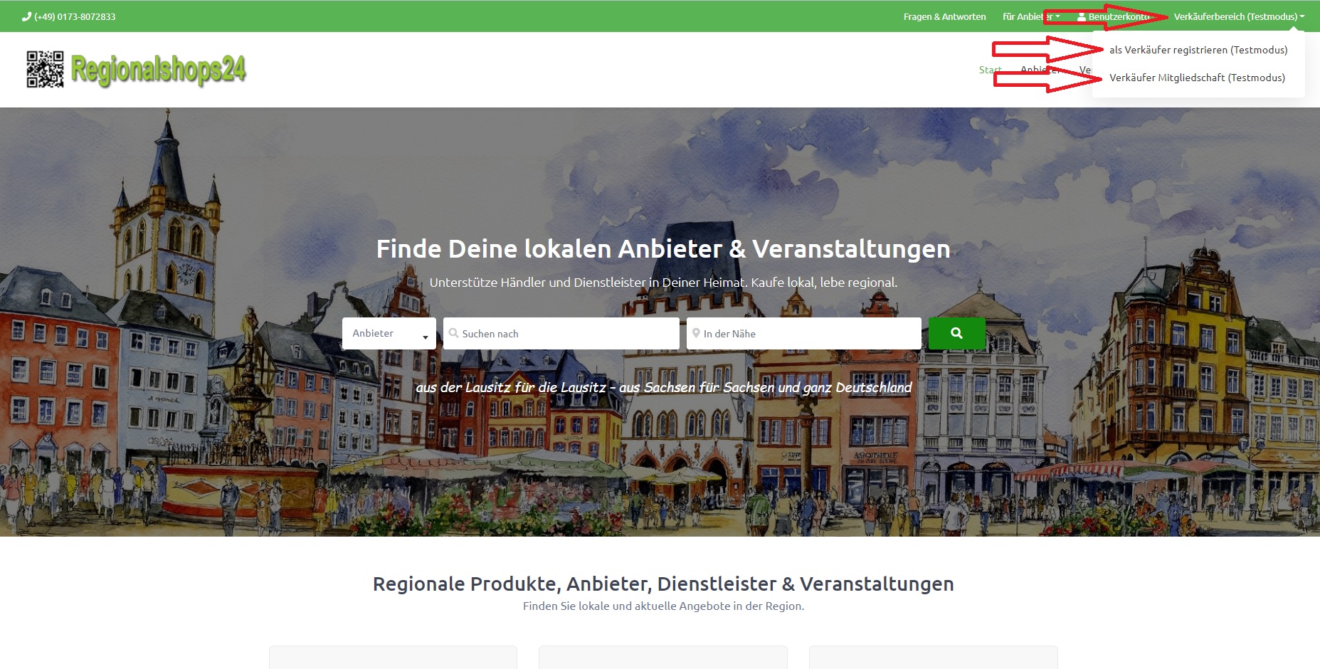Click the QR code logo icon
Screen dimensions: 1320x669
click(45, 69)
